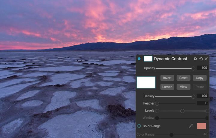The height and width of the screenshot is (138, 216).
Task: Click the small mask thumbnail beside Dynamic Contrast
Action: point(148,59)
